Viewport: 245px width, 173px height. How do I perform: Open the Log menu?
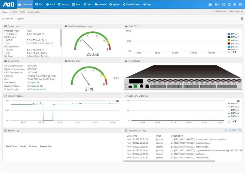tap(147, 5)
